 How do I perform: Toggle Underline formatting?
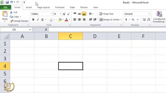coord(42,20)
